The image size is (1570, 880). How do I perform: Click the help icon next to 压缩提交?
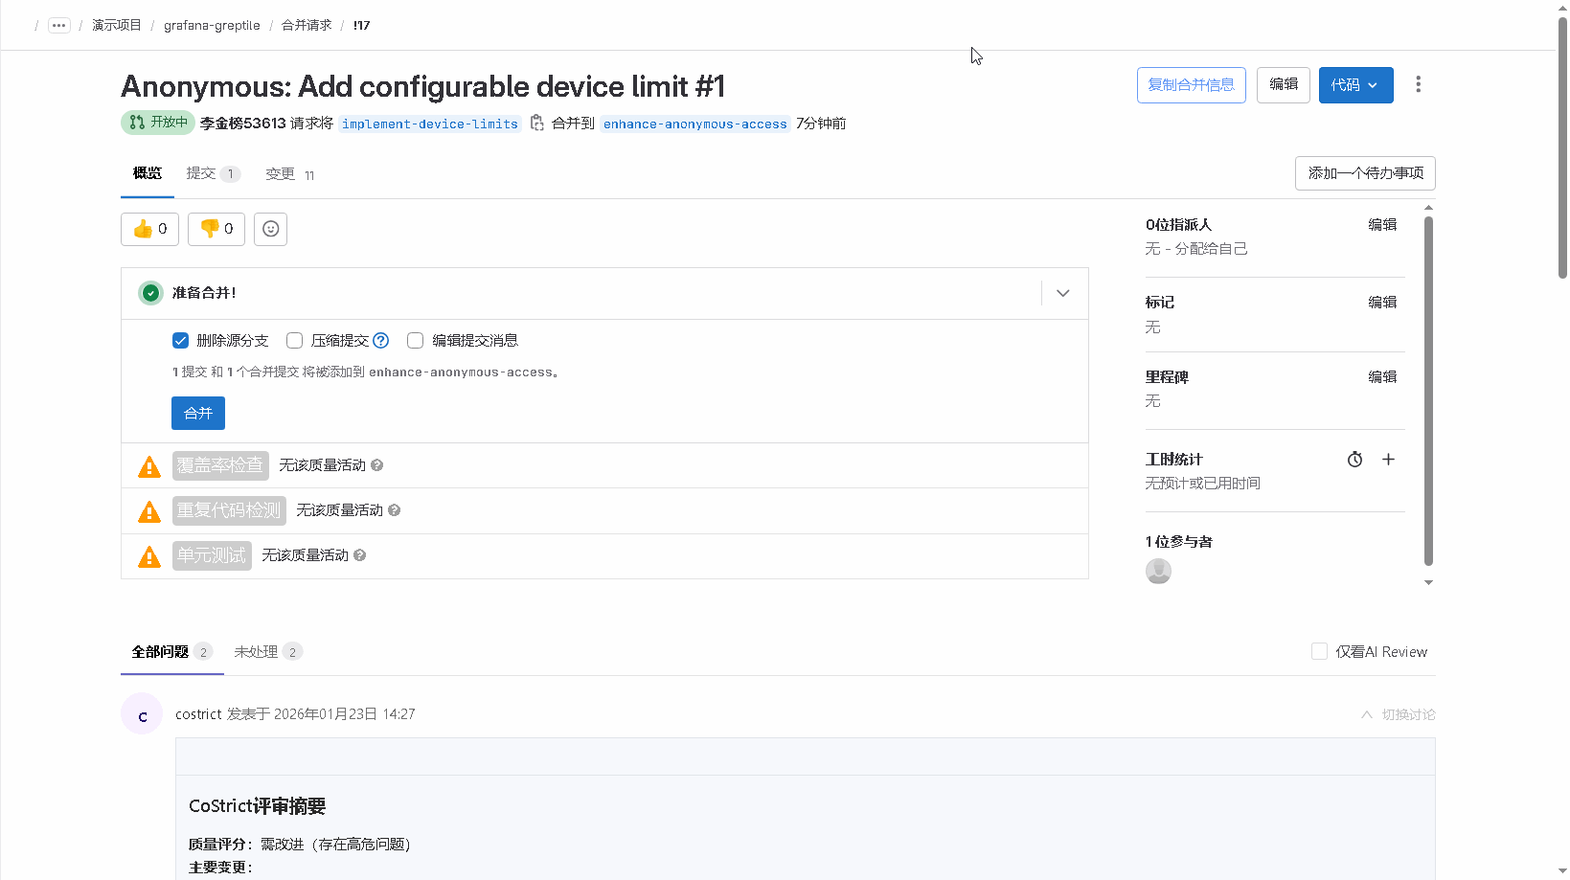[381, 341]
